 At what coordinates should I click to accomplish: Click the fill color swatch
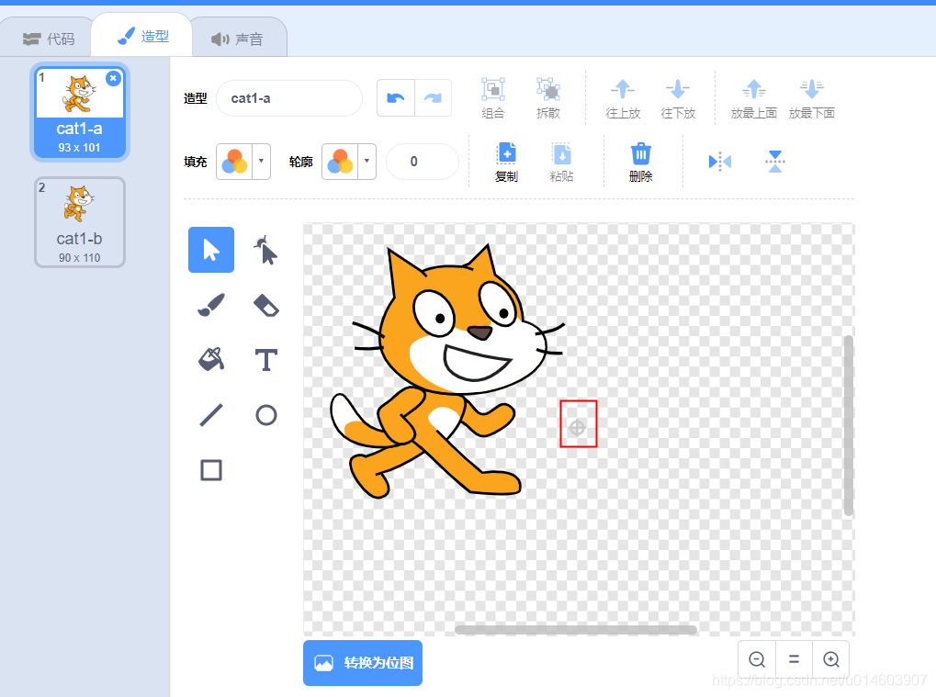[234, 161]
